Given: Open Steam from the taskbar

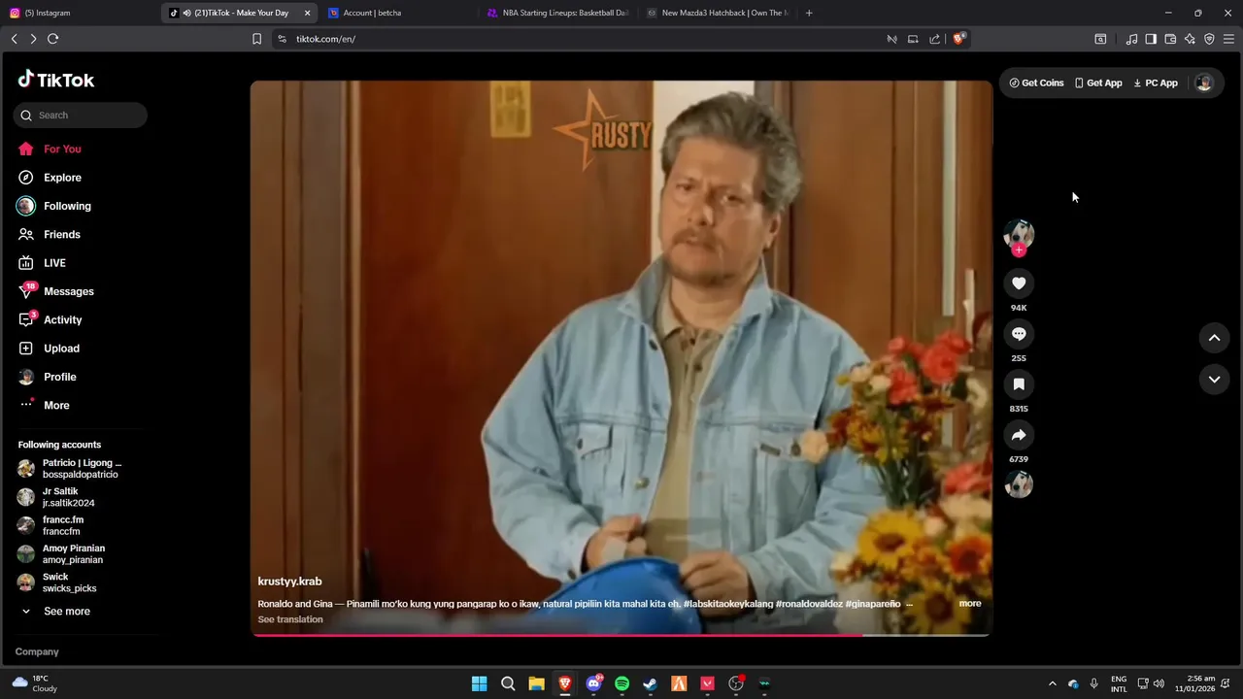Looking at the screenshot, I should coord(651,683).
